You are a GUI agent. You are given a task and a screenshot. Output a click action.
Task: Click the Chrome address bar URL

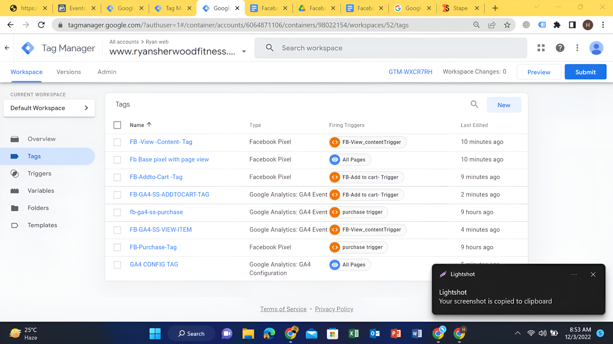[238, 25]
